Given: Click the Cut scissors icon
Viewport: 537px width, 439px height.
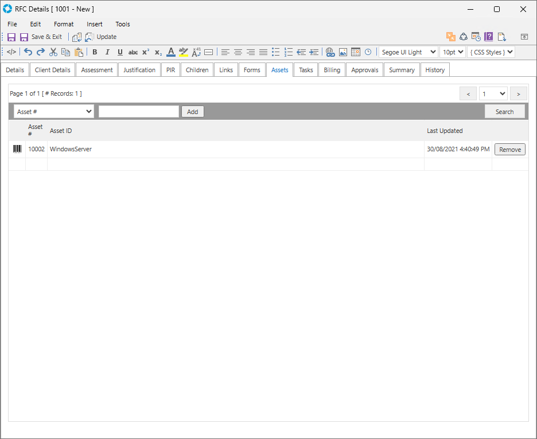Looking at the screenshot, I should tap(53, 52).
